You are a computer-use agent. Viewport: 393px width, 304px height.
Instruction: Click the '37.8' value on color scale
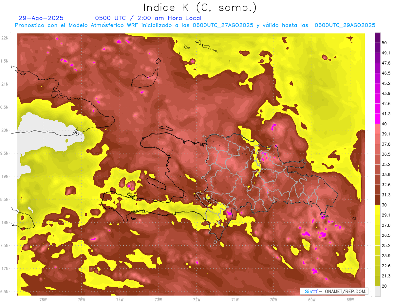pos(386,144)
